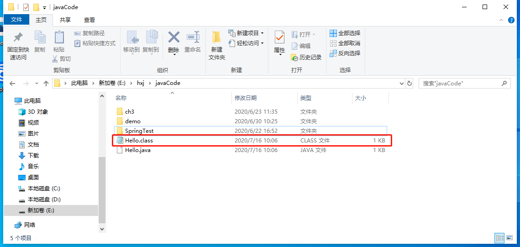Click Paste shortcut option
The image size is (520, 247).
pyautogui.click(x=95, y=43)
